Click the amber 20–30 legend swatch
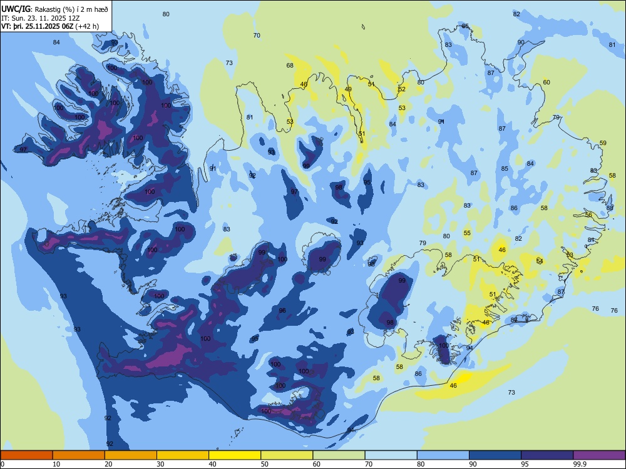Image resolution: width=626 pixels, height=469 pixels. (x=131, y=455)
